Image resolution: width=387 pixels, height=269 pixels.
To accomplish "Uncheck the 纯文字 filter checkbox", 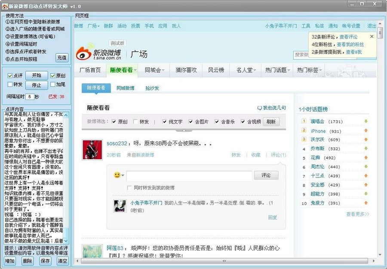I will point(165,121).
